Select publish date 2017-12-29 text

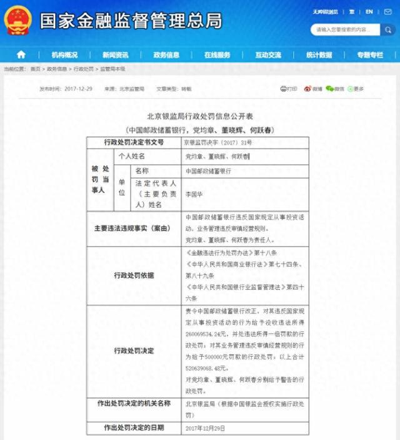(78, 89)
